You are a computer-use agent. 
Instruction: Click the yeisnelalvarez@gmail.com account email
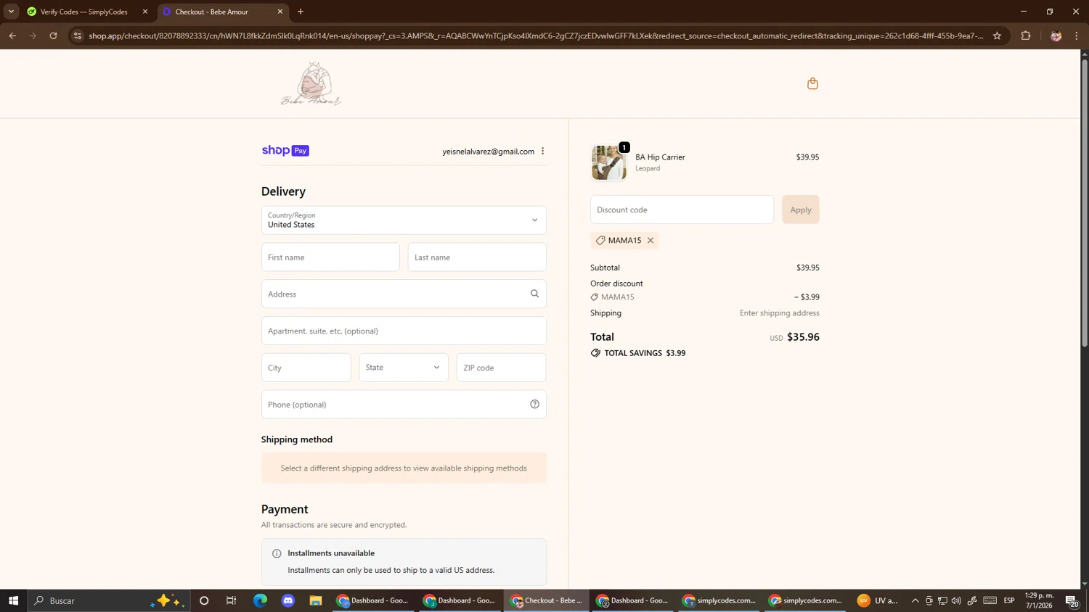488,152
